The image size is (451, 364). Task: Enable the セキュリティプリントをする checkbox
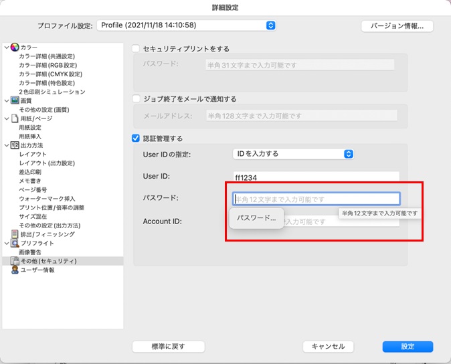click(137, 49)
